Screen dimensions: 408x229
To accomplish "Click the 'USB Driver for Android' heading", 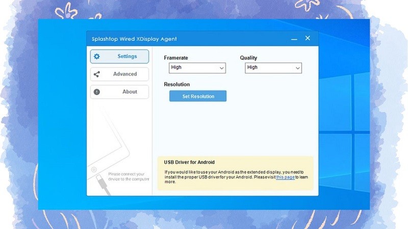I will click(189, 162).
